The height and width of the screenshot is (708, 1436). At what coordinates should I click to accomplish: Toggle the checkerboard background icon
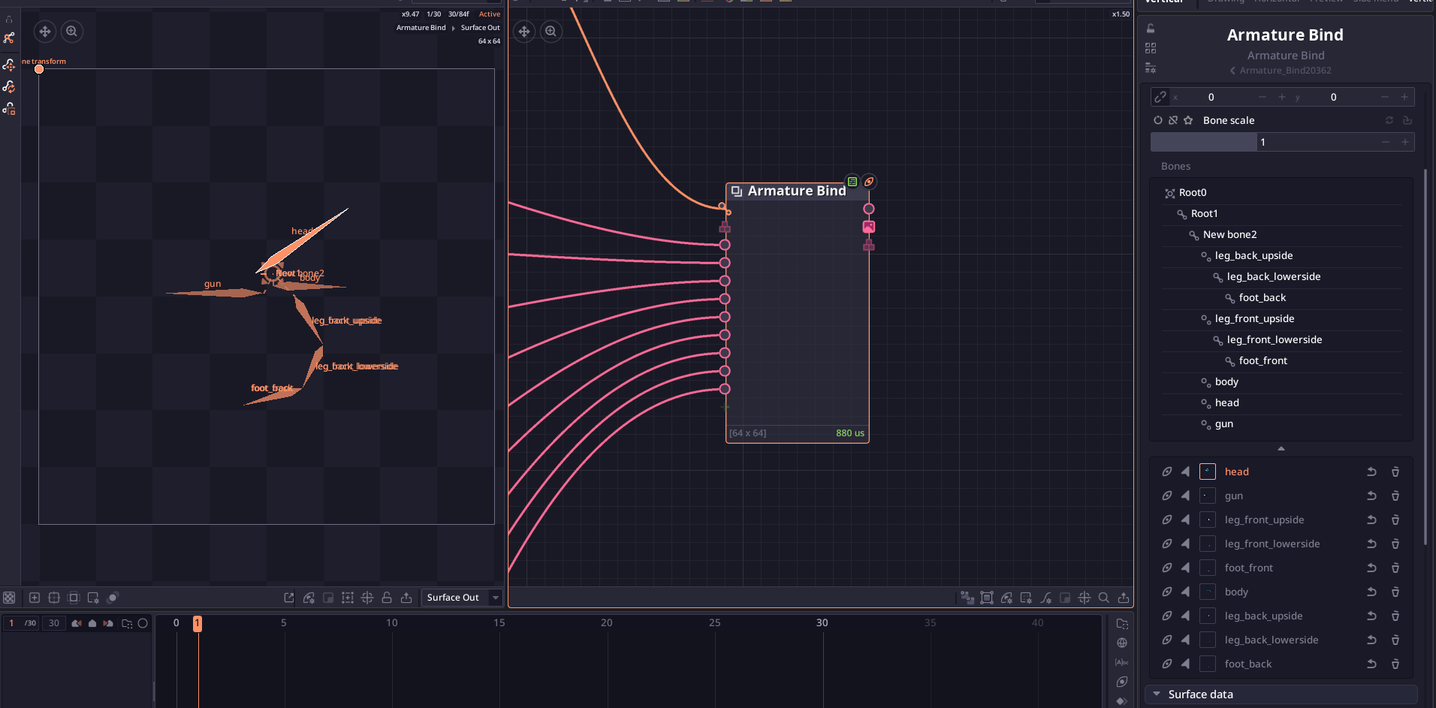click(x=9, y=598)
